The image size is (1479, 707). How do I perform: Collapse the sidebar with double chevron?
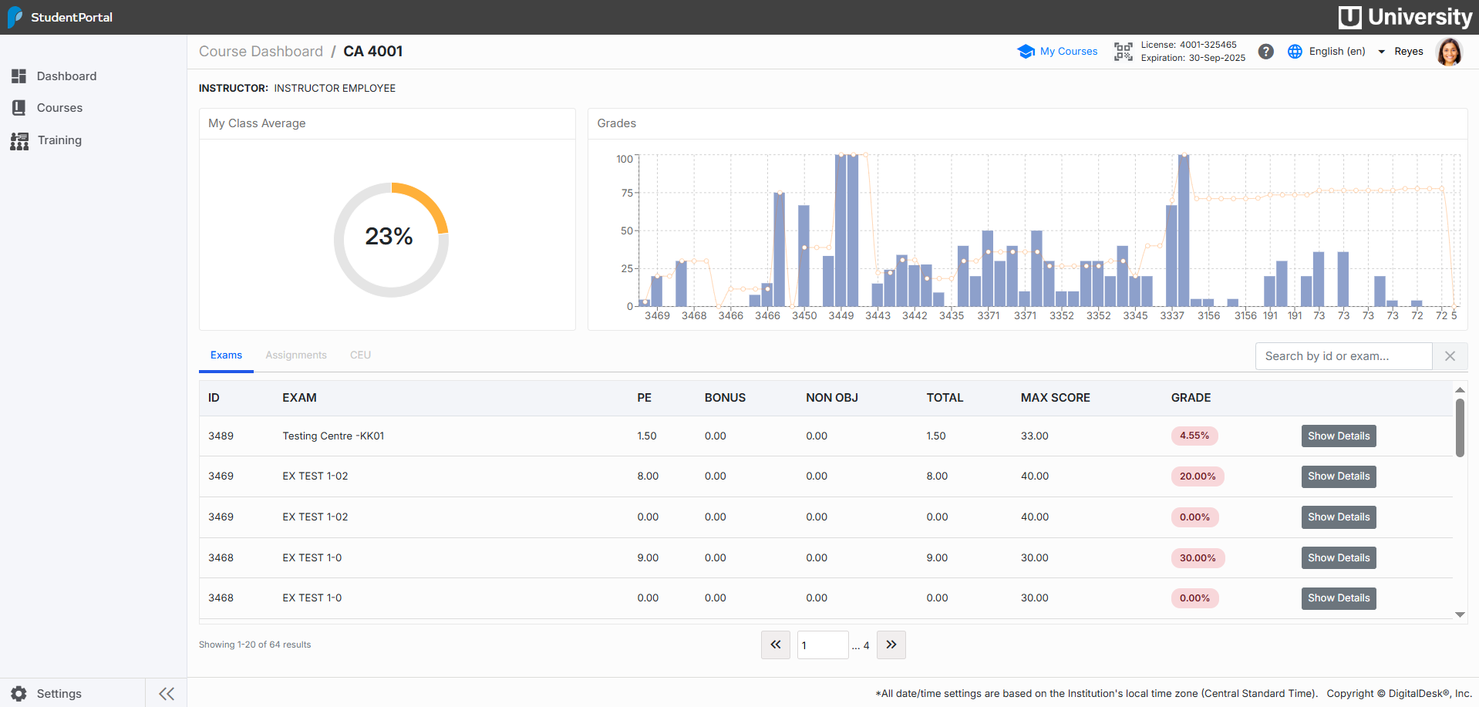click(x=166, y=693)
